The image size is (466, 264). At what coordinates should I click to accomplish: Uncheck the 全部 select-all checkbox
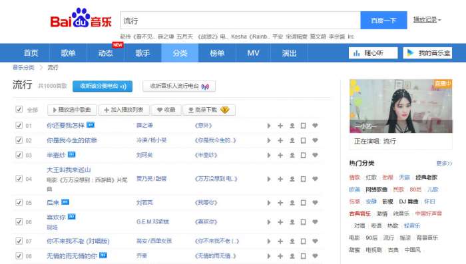coord(19,109)
